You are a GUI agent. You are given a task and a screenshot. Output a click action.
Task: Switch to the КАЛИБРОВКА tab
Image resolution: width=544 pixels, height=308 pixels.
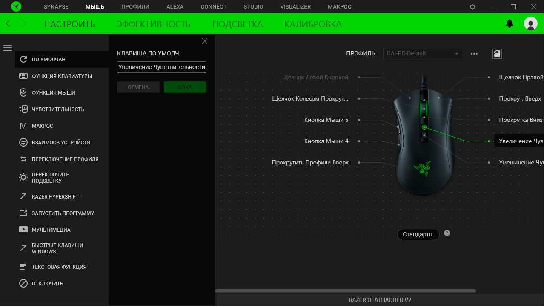point(313,24)
